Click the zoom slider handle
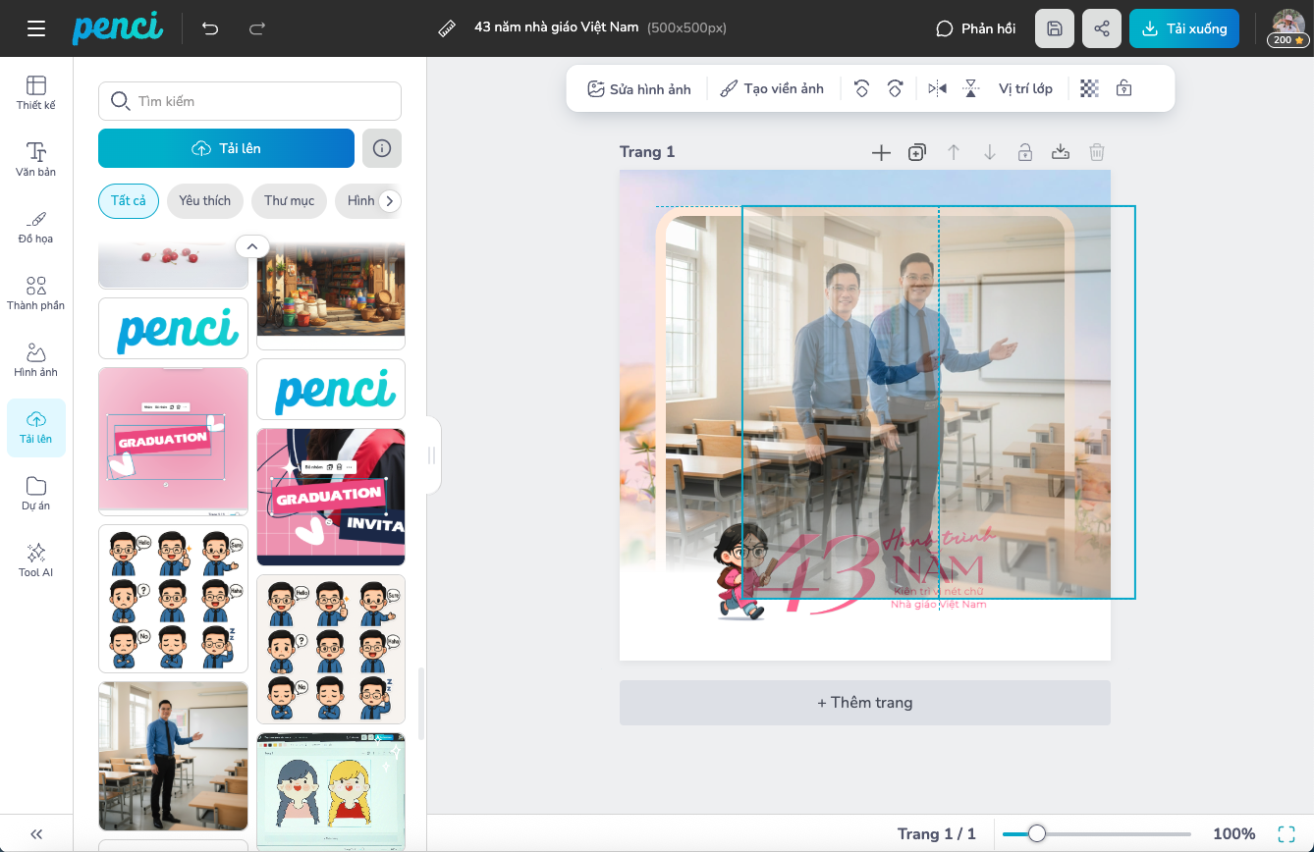 click(x=1036, y=833)
